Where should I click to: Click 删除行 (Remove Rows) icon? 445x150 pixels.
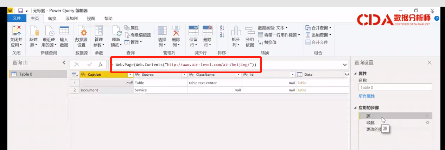[208, 30]
